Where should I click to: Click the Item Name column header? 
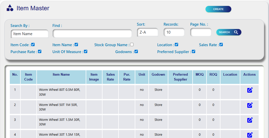61,75
